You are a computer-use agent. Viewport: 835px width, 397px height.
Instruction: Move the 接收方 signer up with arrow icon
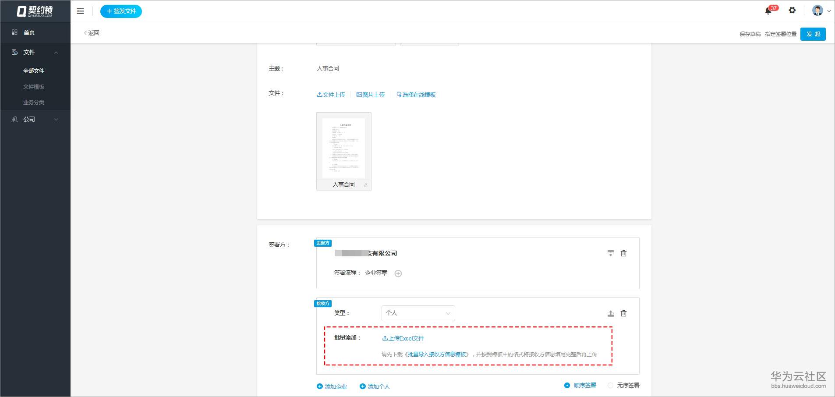tap(611, 313)
